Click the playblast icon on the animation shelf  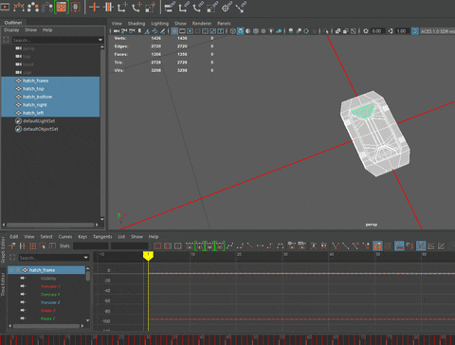tap(5, 7)
